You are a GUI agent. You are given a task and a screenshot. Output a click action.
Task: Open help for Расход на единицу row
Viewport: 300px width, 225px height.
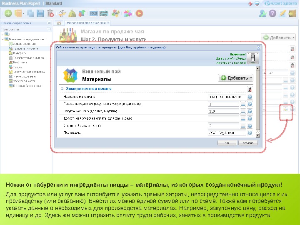250,104
